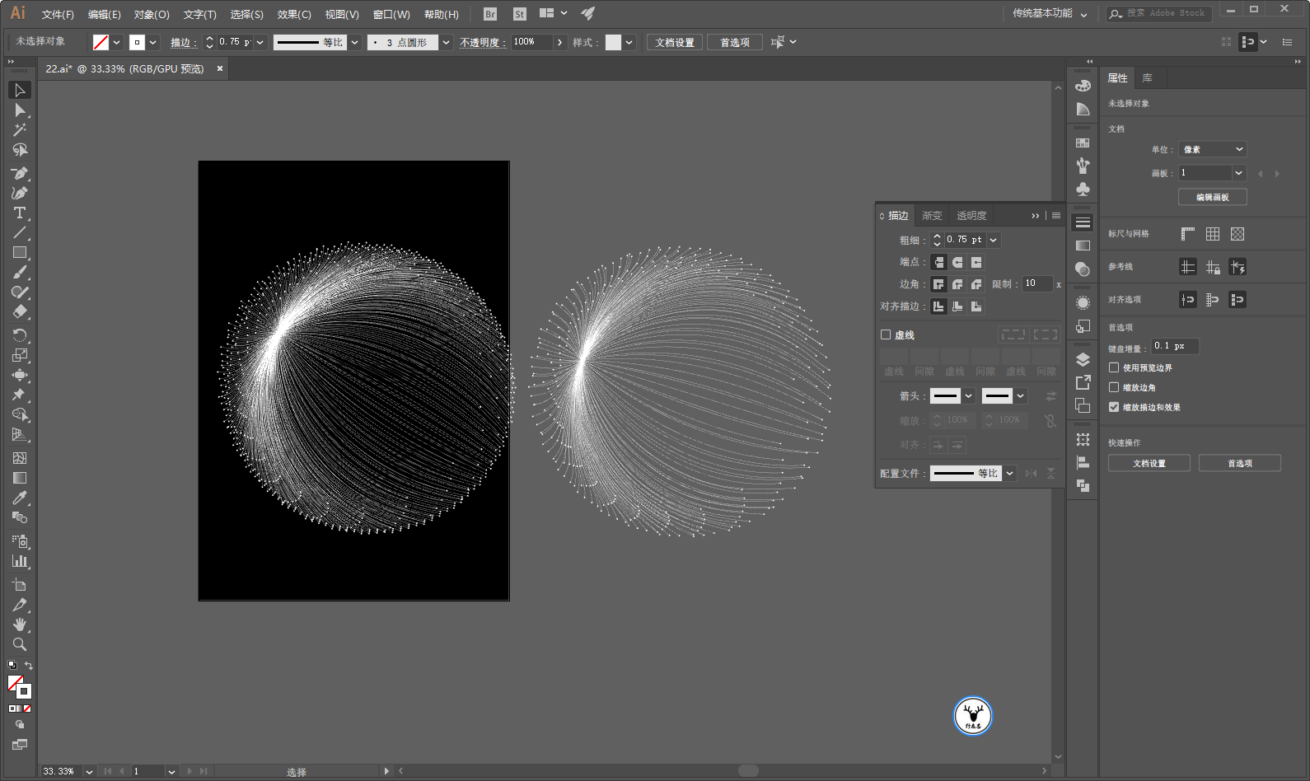Open the Object menu

pos(152,14)
